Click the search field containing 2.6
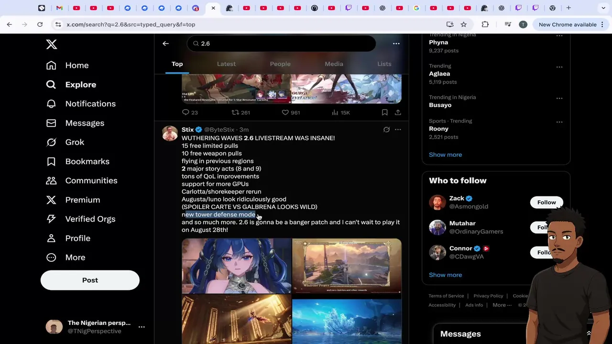The width and height of the screenshot is (612, 344). click(x=281, y=43)
